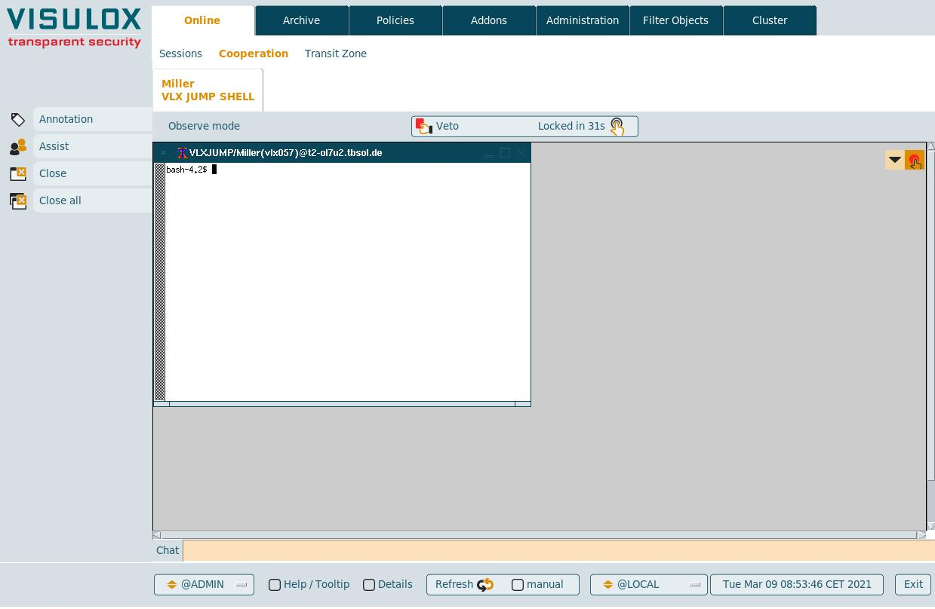Image resolution: width=935 pixels, height=609 pixels.
Task: Open the @ADMIN dropdown
Action: 204,585
